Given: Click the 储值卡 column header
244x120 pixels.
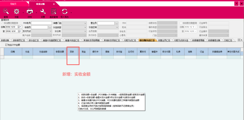Looking at the screenshot, I should click(155, 51).
